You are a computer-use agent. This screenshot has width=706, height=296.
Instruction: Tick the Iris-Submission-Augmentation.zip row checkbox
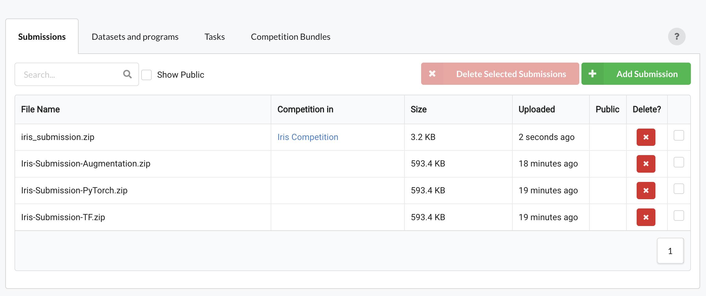pyautogui.click(x=679, y=162)
